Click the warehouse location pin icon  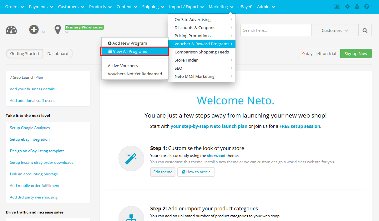click(58, 30)
